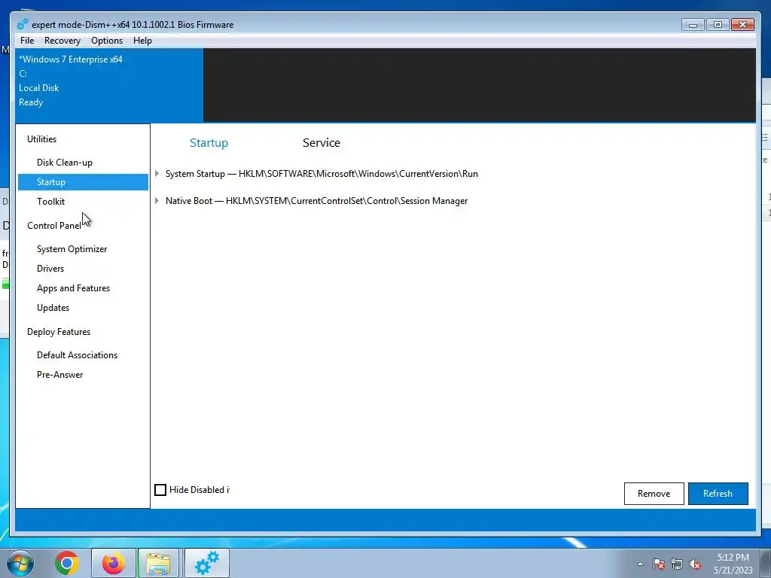Open the clock showing 5:12 PM
771x578 pixels.
tap(733, 564)
